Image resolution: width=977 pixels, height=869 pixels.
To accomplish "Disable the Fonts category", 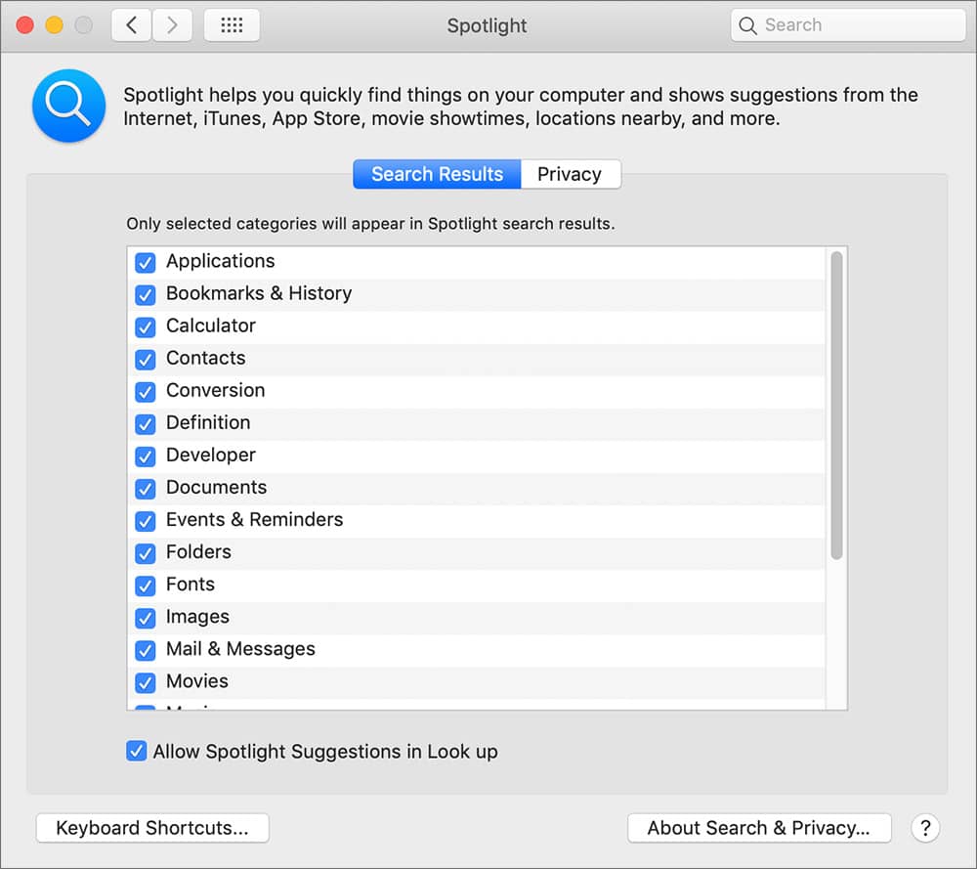I will click(146, 585).
